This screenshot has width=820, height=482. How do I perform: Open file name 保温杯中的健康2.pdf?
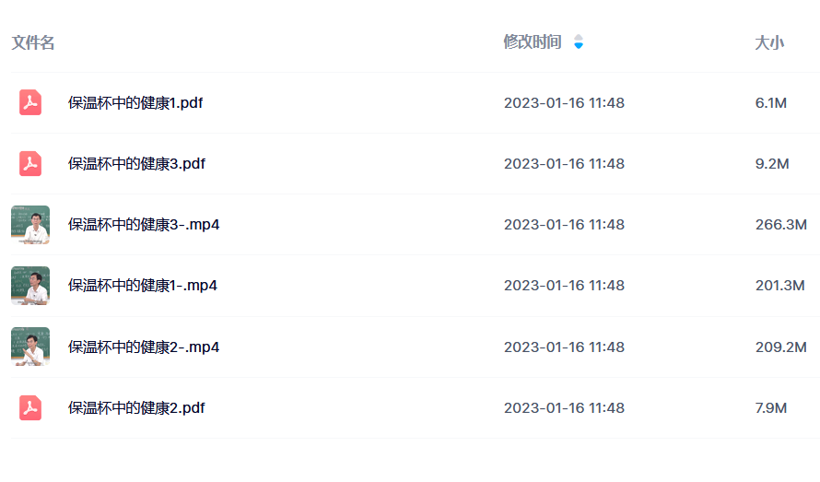coord(136,407)
